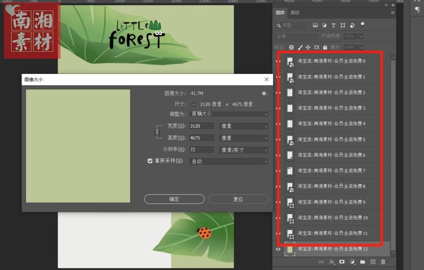The image size is (424, 270).
Task: Select layer 淘宝店:南湘素材-会员全店免费 5
Action: coord(331,140)
